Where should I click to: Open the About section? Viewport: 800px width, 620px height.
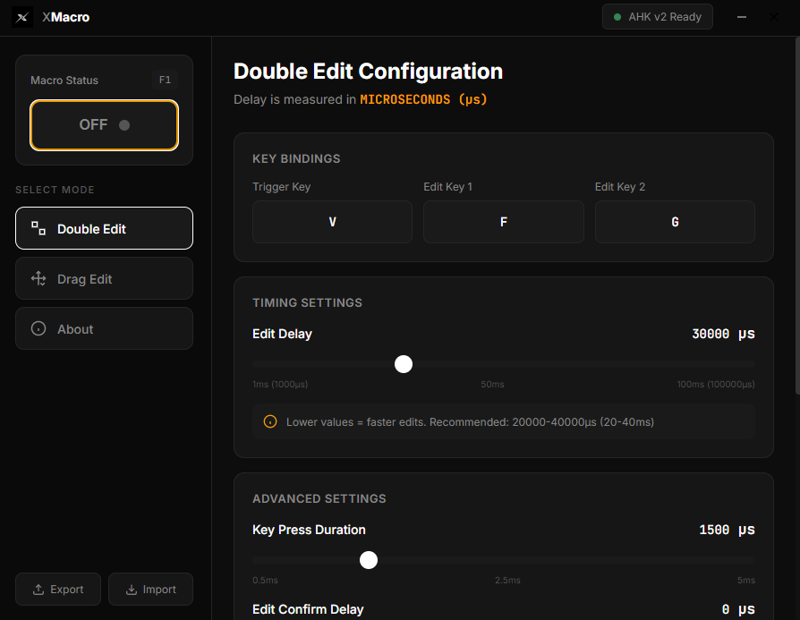coord(104,329)
